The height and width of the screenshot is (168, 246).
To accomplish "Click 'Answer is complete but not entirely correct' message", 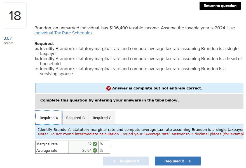I will tap(157, 88).
